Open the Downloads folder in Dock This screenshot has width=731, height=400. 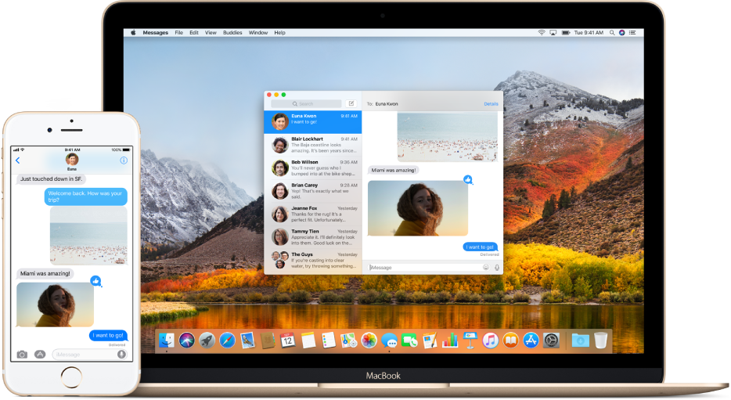[x=581, y=341]
